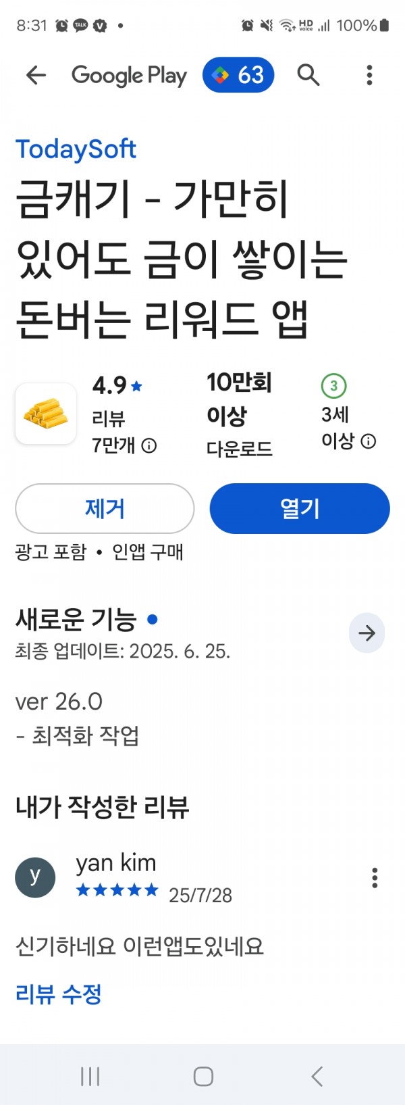Tap the back arrow in header
This screenshot has height=1105, width=405.
[x=36, y=75]
